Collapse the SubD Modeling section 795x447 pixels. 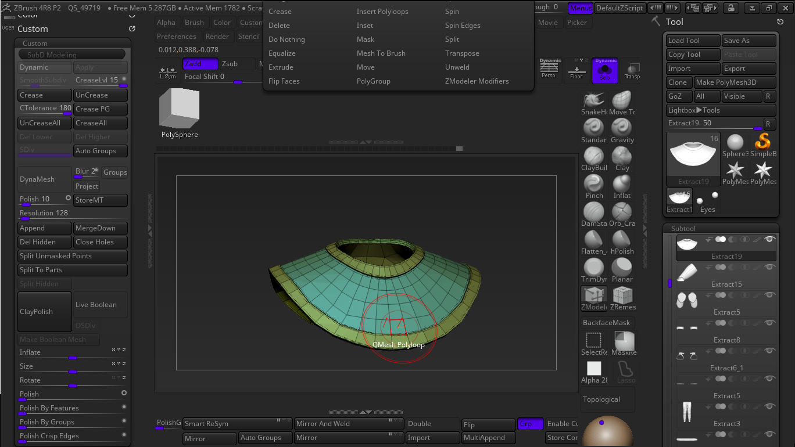[x=72, y=55]
